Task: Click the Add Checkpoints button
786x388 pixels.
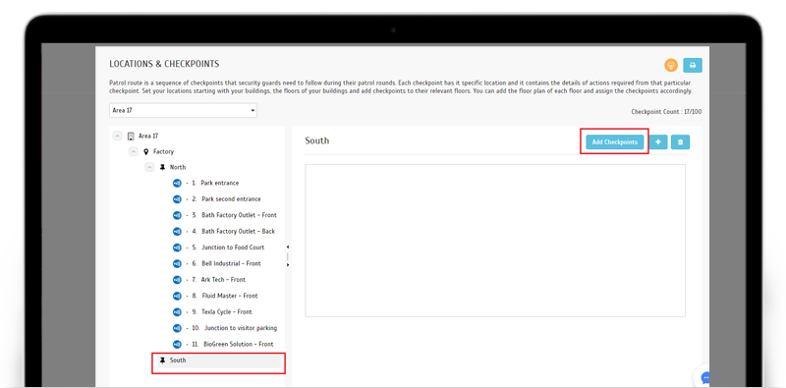Action: pos(615,142)
